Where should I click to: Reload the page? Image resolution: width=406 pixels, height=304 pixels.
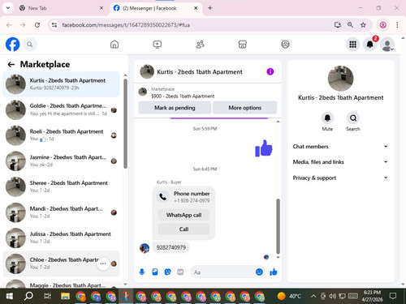tap(37, 25)
